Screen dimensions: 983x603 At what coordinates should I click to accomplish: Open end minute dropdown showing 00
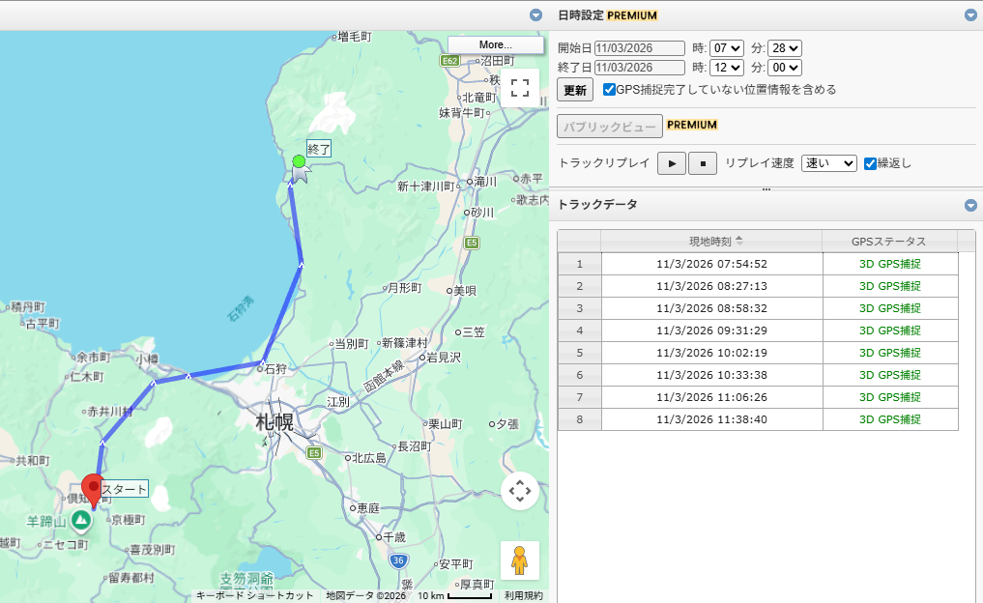(785, 68)
